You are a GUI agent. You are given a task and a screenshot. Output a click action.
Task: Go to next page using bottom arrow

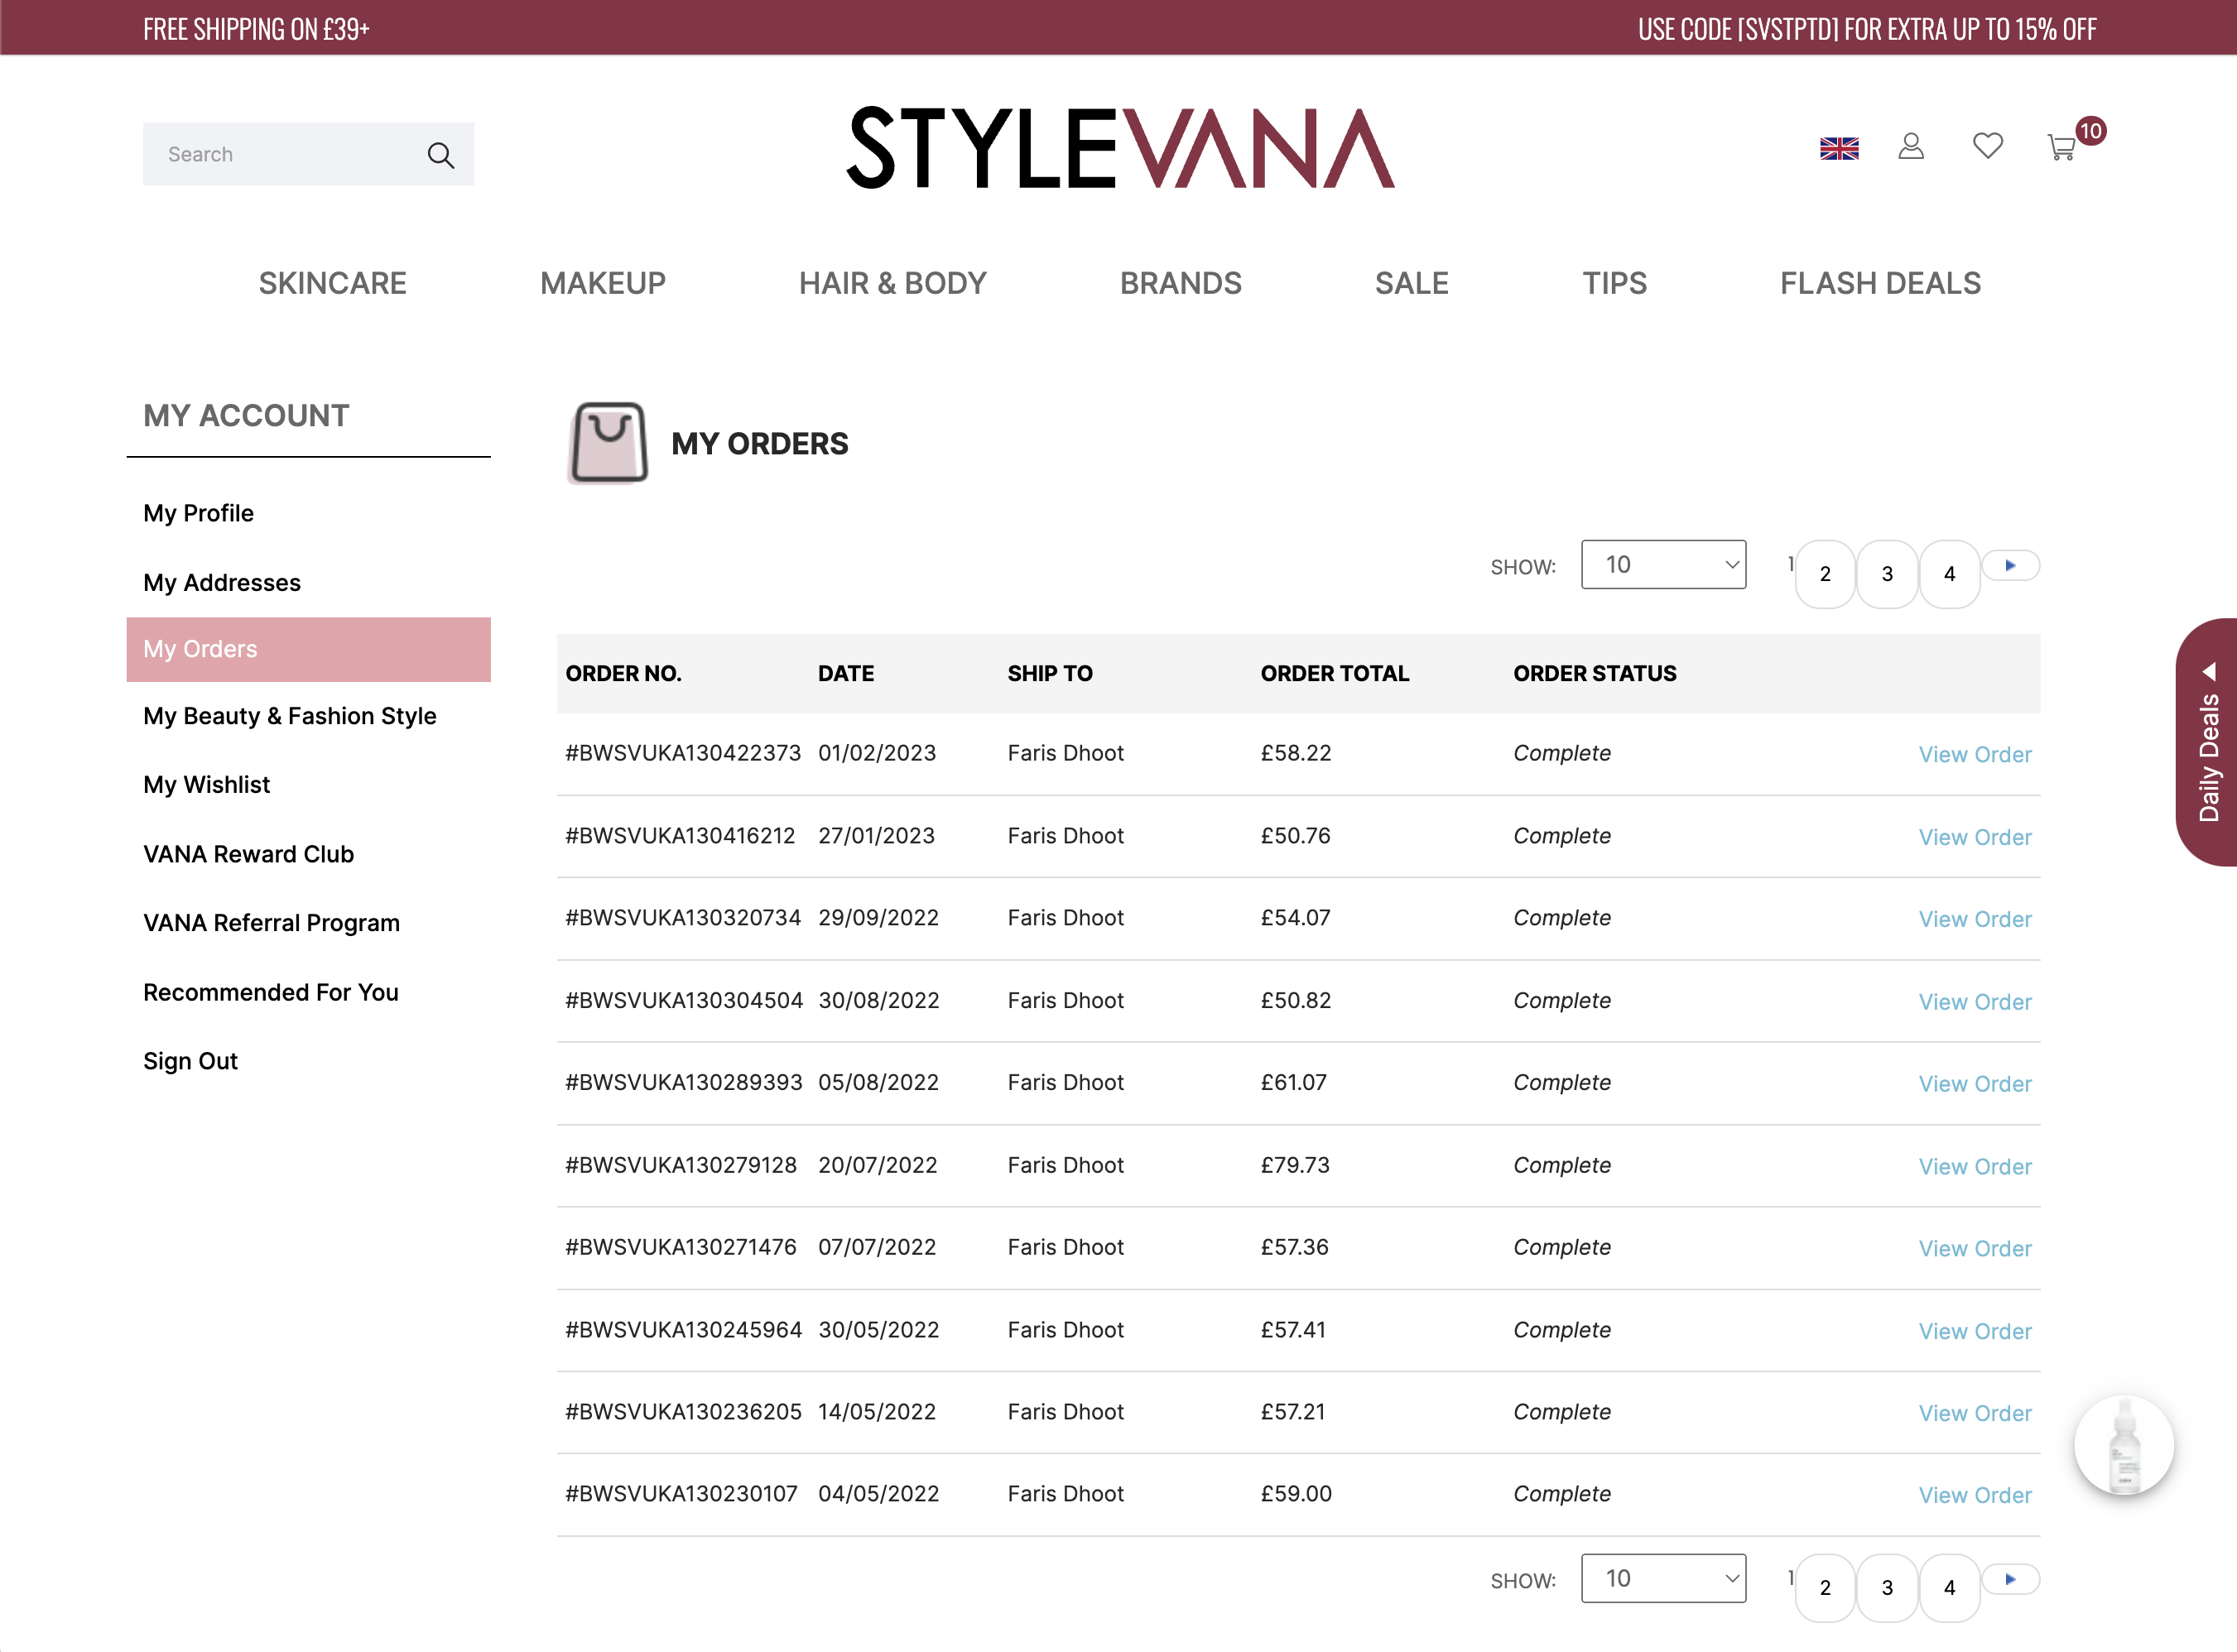pos(2010,1579)
